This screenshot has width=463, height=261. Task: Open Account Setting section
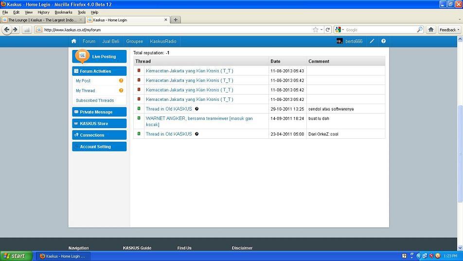pyautogui.click(x=99, y=147)
